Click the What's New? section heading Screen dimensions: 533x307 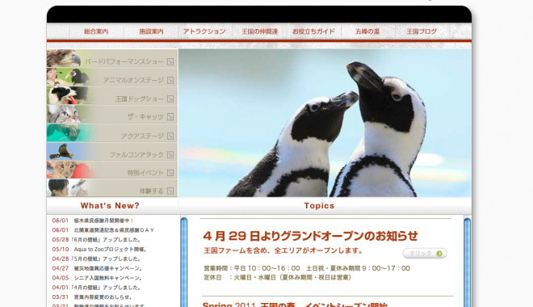tap(110, 206)
